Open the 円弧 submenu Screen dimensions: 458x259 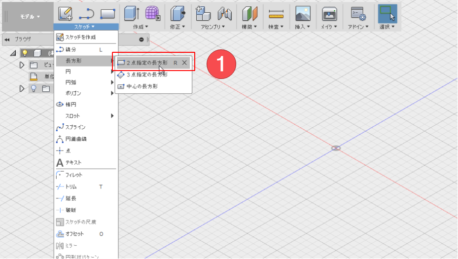[x=86, y=82]
